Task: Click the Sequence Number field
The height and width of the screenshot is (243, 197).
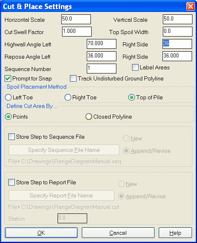Action: tap(102, 69)
